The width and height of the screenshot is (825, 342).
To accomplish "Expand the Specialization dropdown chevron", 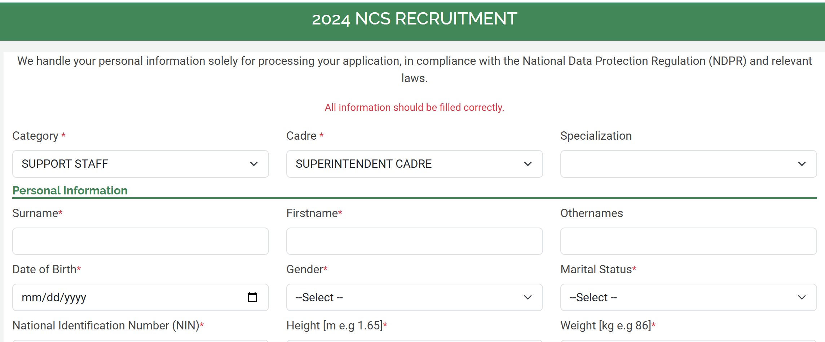I will [x=802, y=164].
